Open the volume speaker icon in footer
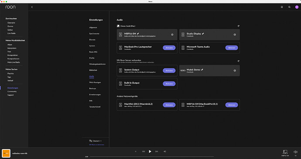301x159 pixels. (295, 152)
